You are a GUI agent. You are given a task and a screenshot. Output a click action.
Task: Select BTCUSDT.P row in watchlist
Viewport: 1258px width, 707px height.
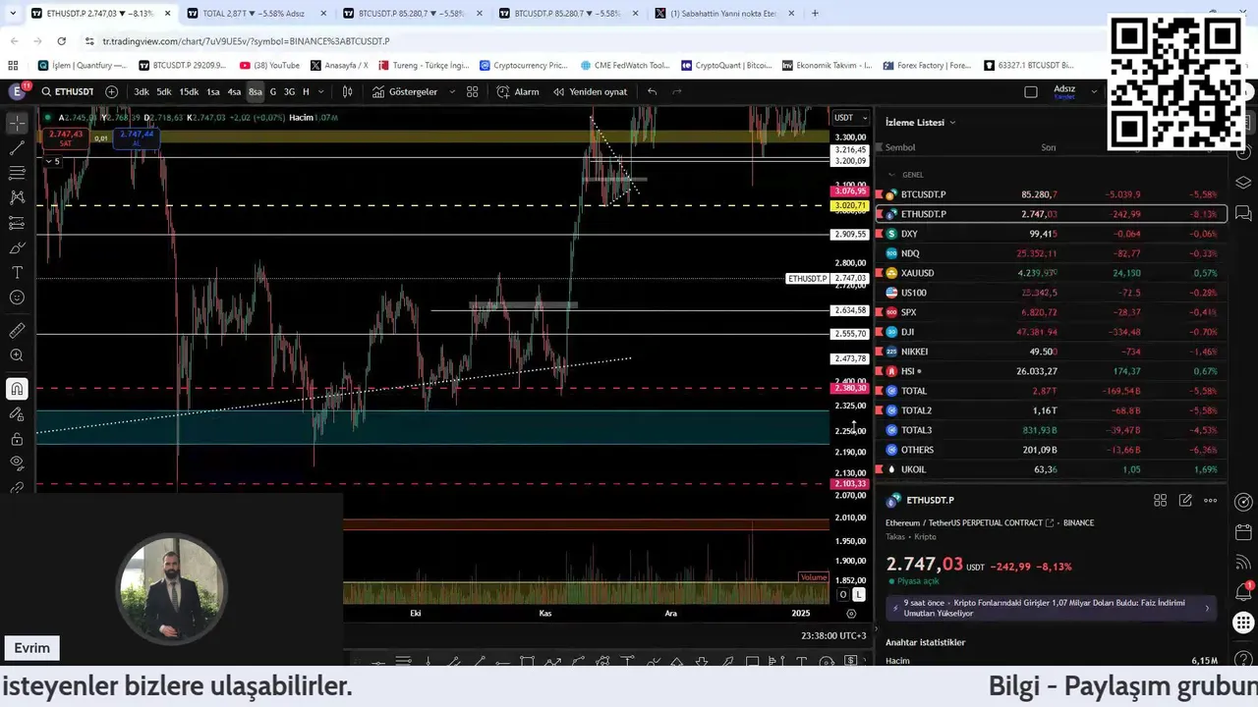click(1052, 194)
